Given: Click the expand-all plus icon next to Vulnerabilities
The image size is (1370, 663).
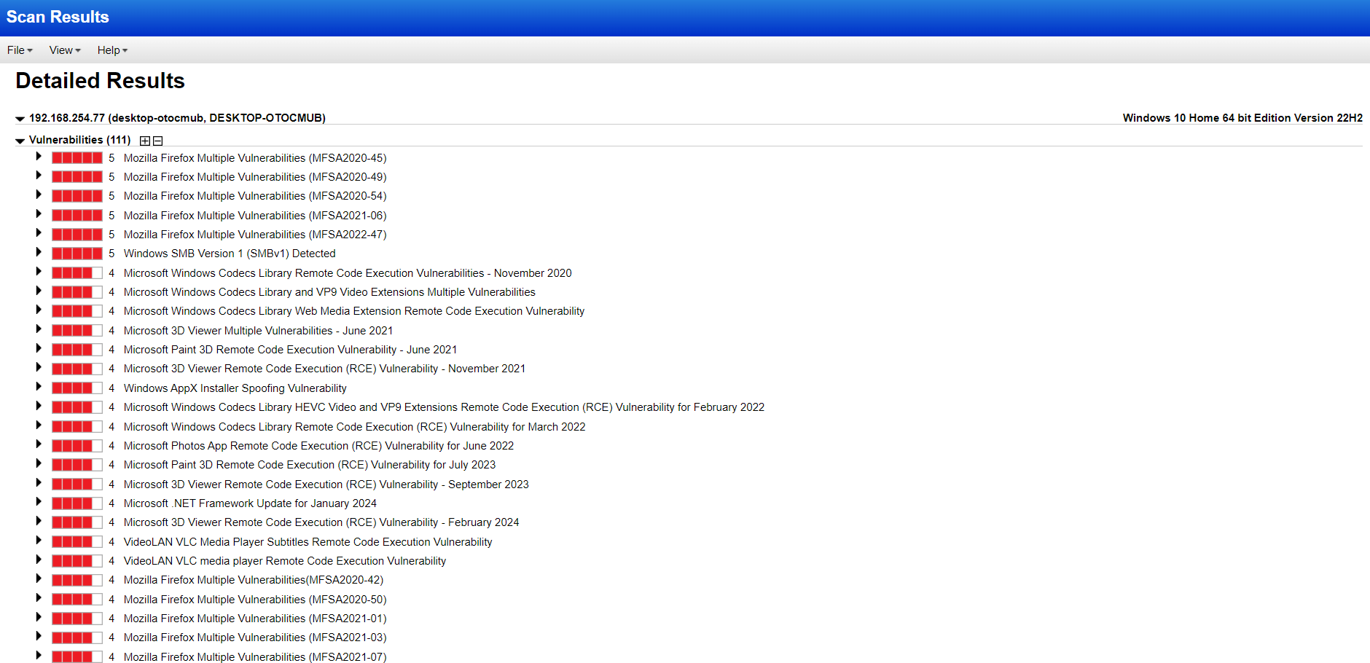Looking at the screenshot, I should tap(145, 141).
